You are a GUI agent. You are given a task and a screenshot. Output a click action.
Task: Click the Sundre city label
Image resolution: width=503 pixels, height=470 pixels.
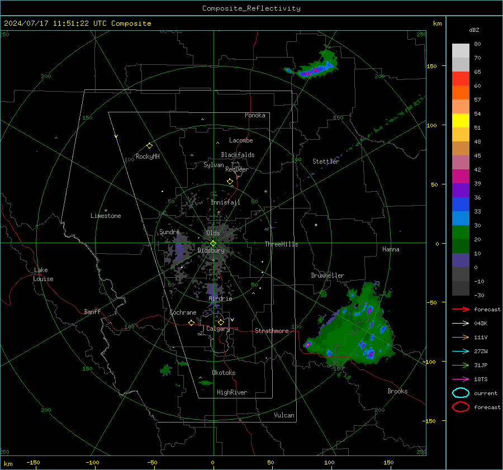[169, 231]
